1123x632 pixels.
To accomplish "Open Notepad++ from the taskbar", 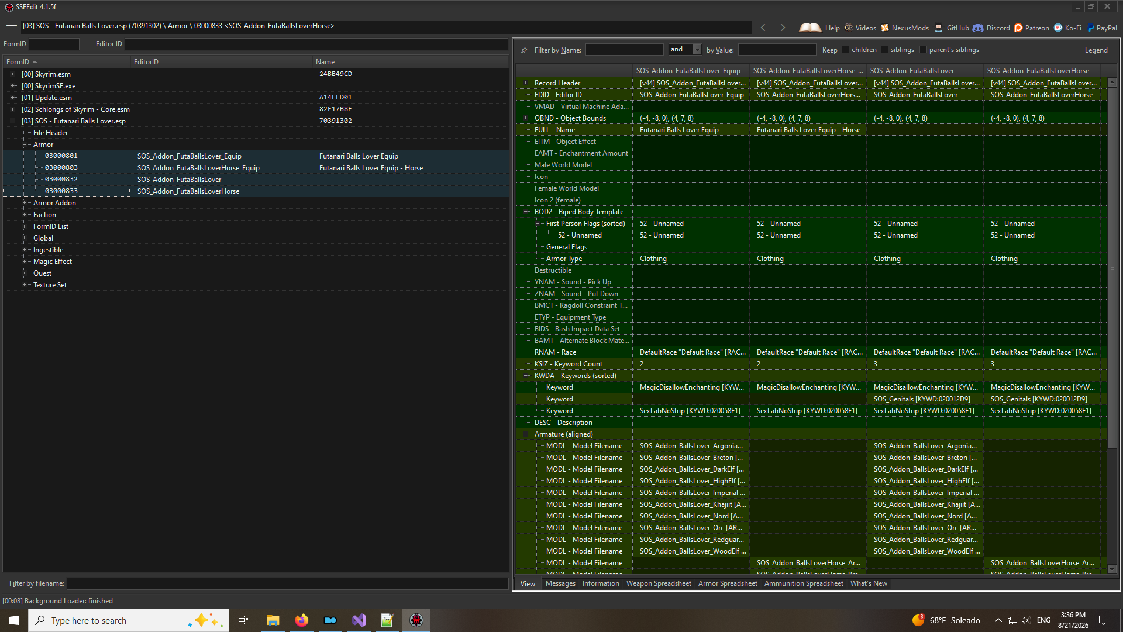I will click(x=387, y=620).
